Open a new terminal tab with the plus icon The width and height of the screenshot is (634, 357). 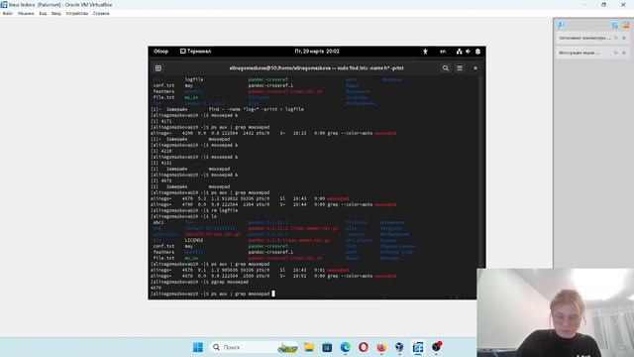pyautogui.click(x=158, y=68)
